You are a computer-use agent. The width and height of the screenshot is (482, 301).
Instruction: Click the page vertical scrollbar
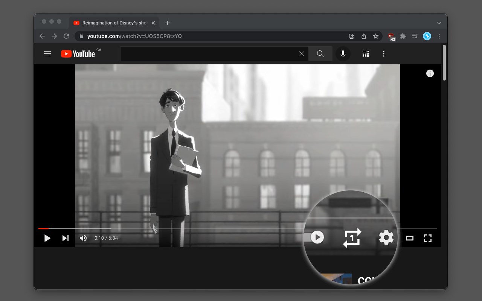click(x=444, y=62)
